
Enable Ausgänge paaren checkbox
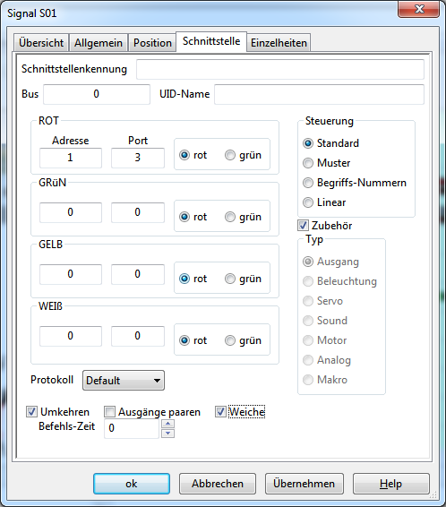coord(109,412)
